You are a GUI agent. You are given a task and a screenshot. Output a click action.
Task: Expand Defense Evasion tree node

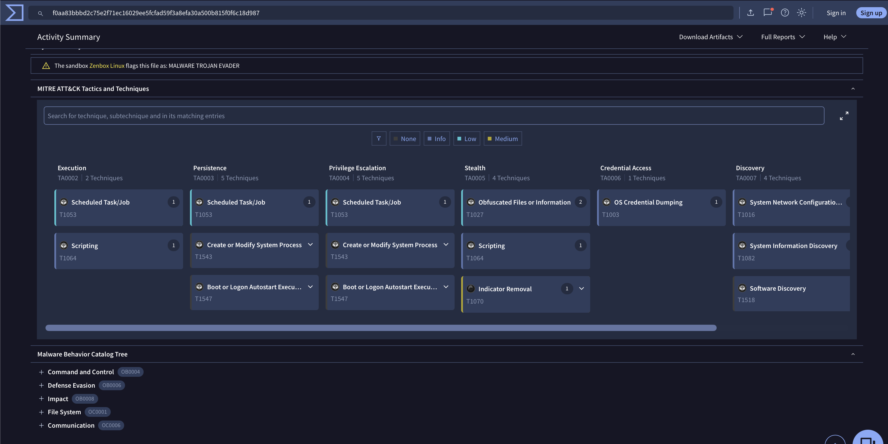coord(41,385)
